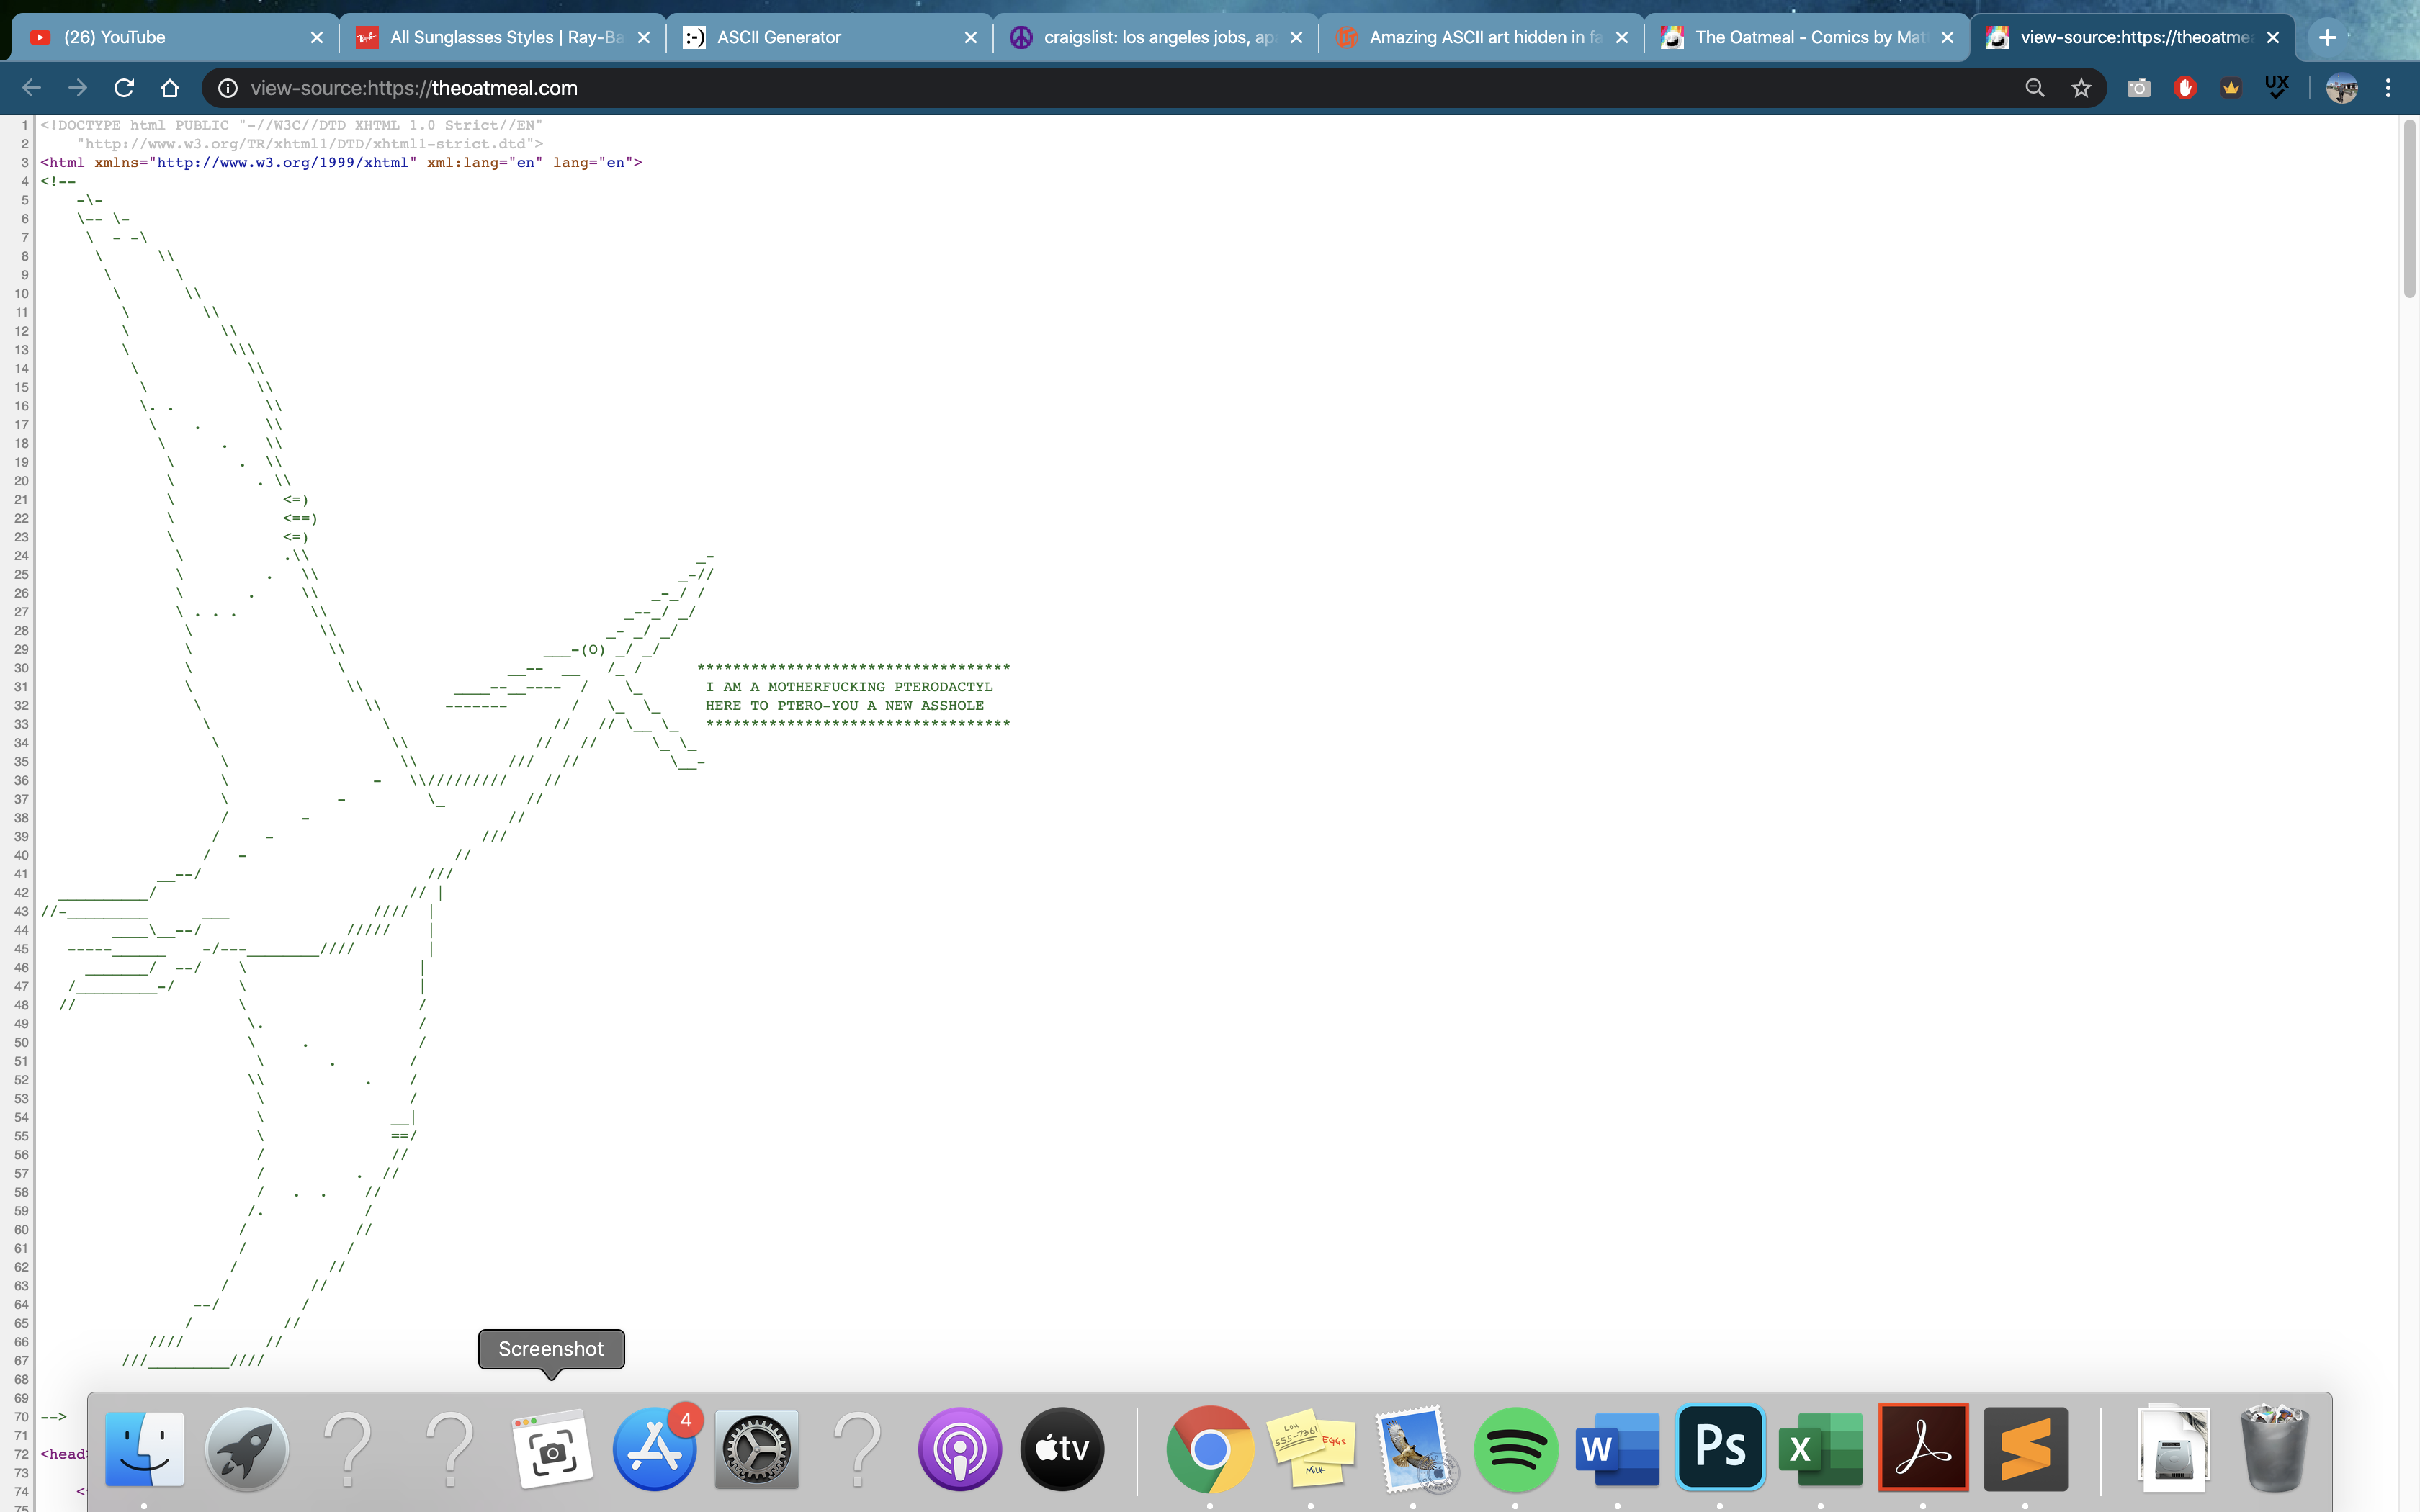
Task: Open the zoom magnifier in address bar
Action: (x=2034, y=88)
